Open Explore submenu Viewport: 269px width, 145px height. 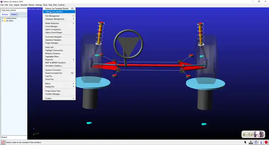(59, 98)
